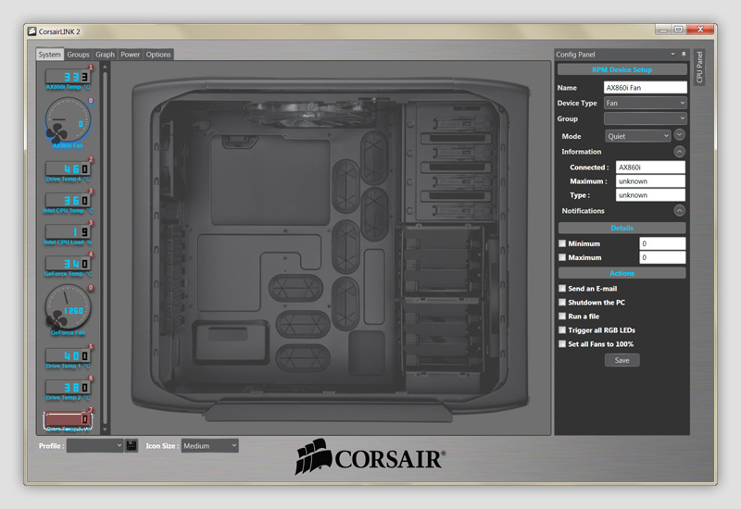Expand the Mode section round chevron

point(679,135)
